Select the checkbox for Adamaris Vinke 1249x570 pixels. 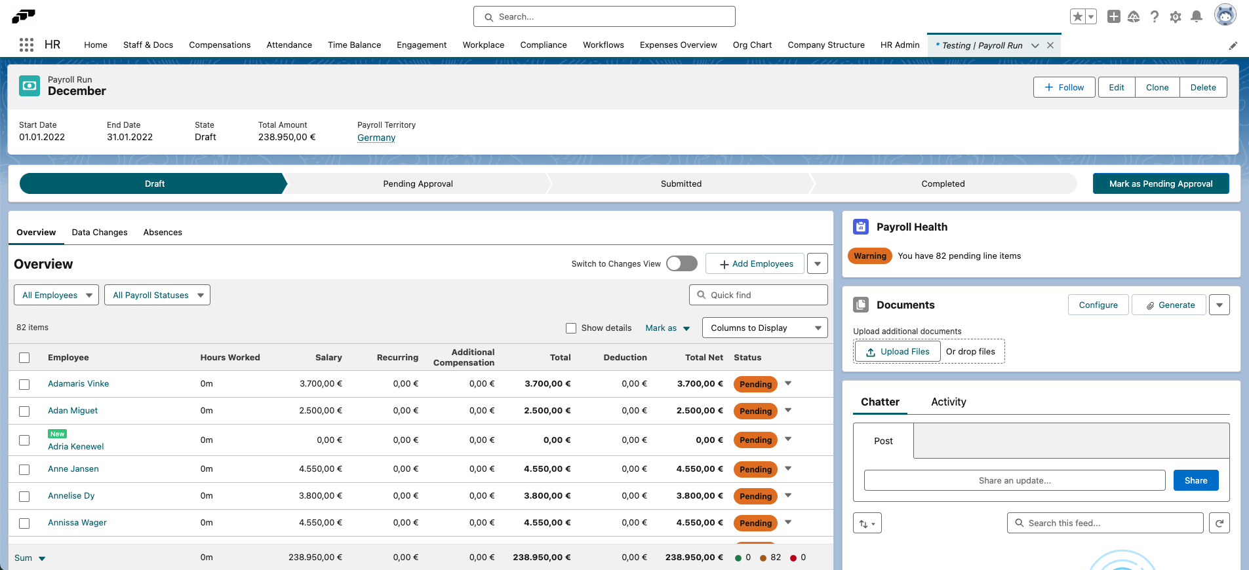pyautogui.click(x=24, y=385)
